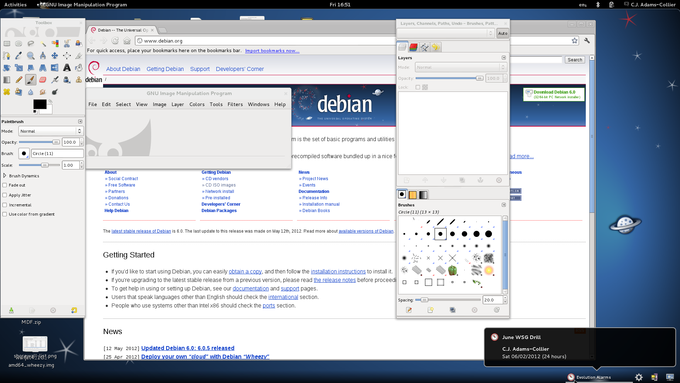Image resolution: width=680 pixels, height=383 pixels.
Task: Select the Eraser tool
Action: point(43,80)
